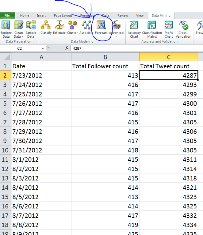Select column B header
The width and height of the screenshot is (203, 235).
pyautogui.click(x=105, y=57)
